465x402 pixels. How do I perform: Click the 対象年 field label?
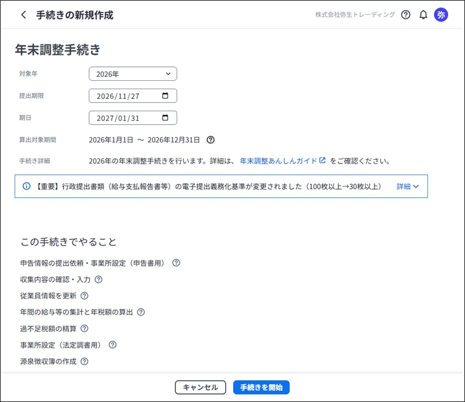[x=28, y=73]
